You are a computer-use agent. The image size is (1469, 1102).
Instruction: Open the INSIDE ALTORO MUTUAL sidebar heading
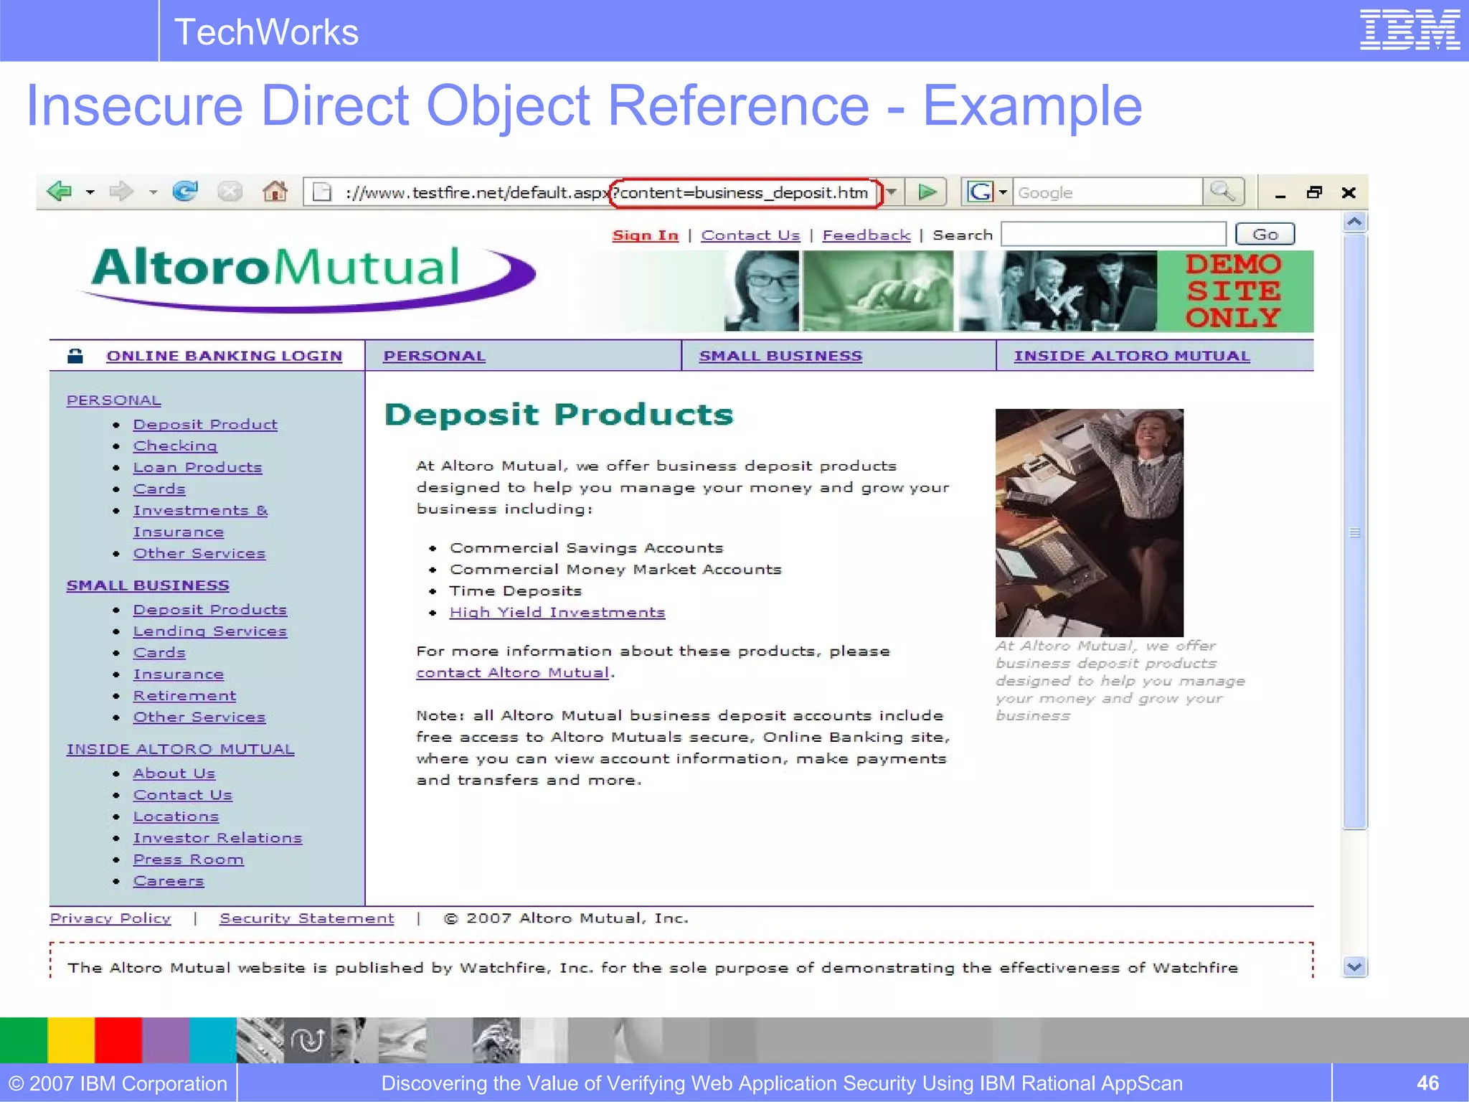coord(180,749)
